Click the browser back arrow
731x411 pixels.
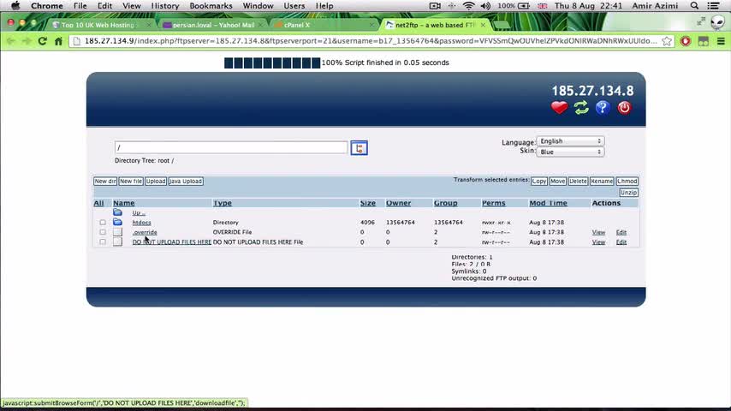[x=11, y=41]
